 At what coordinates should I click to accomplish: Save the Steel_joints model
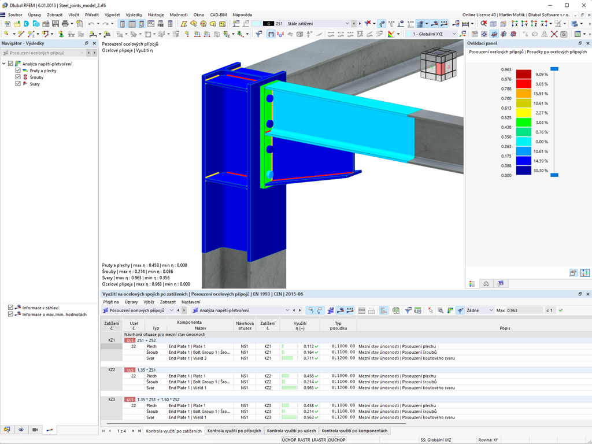coord(54,24)
